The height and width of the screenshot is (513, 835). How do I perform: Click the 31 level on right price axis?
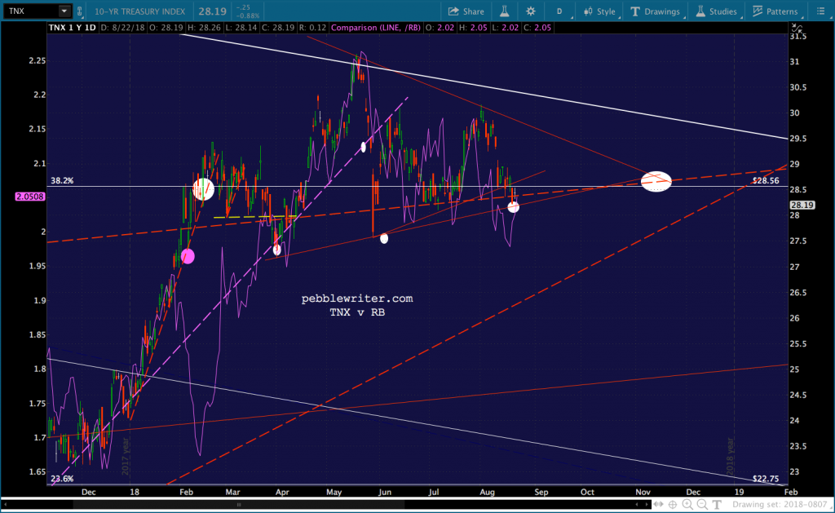tap(794, 62)
